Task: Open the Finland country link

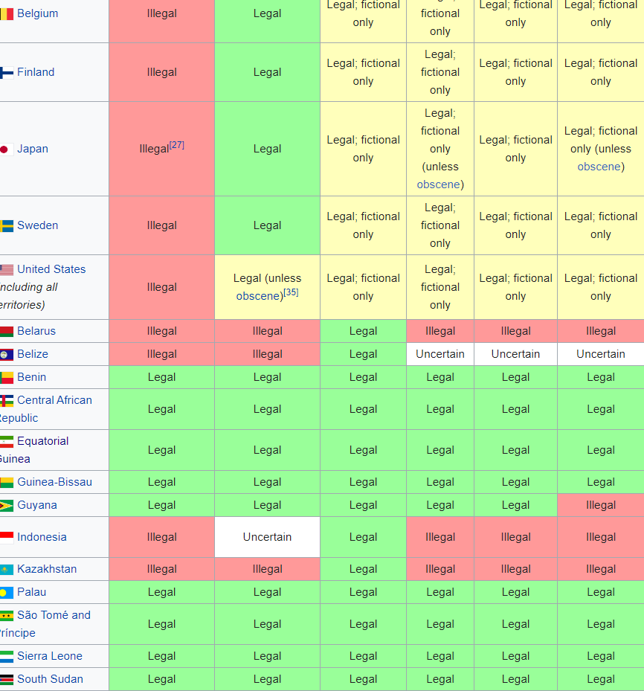Action: pos(36,72)
